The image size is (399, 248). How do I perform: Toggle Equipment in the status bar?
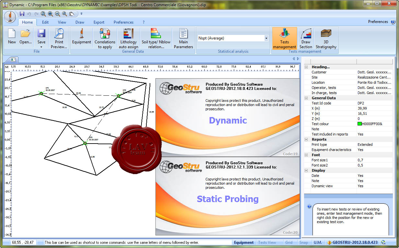tap(244, 243)
